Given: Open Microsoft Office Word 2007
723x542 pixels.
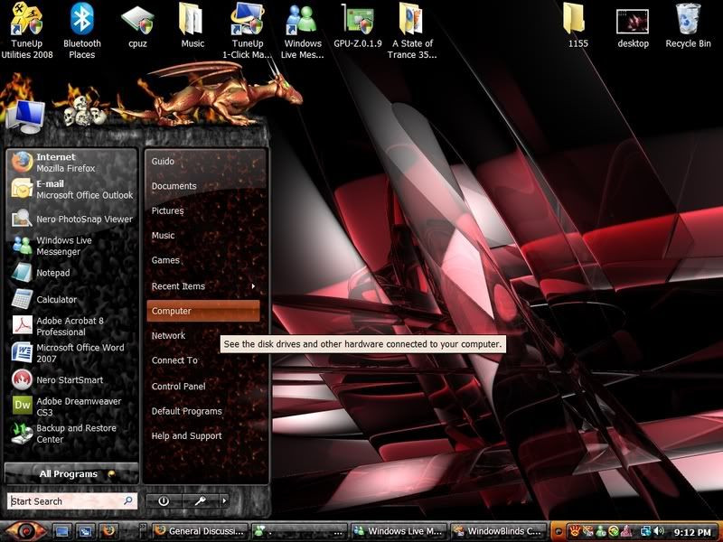Looking at the screenshot, I should point(72,352).
